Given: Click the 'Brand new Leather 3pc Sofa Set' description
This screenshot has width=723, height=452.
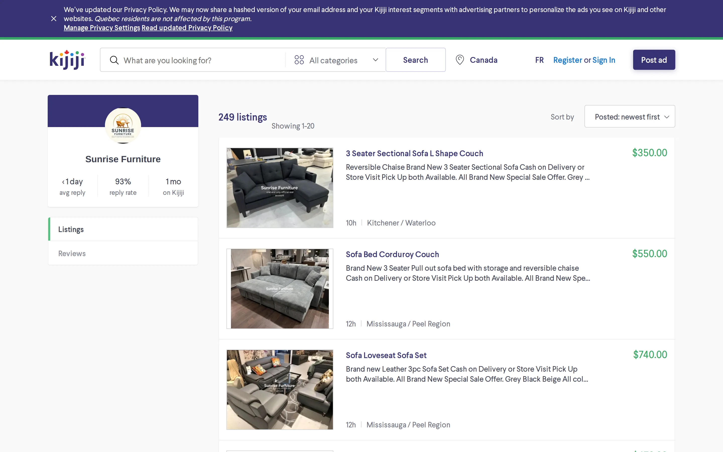Looking at the screenshot, I should (467, 374).
